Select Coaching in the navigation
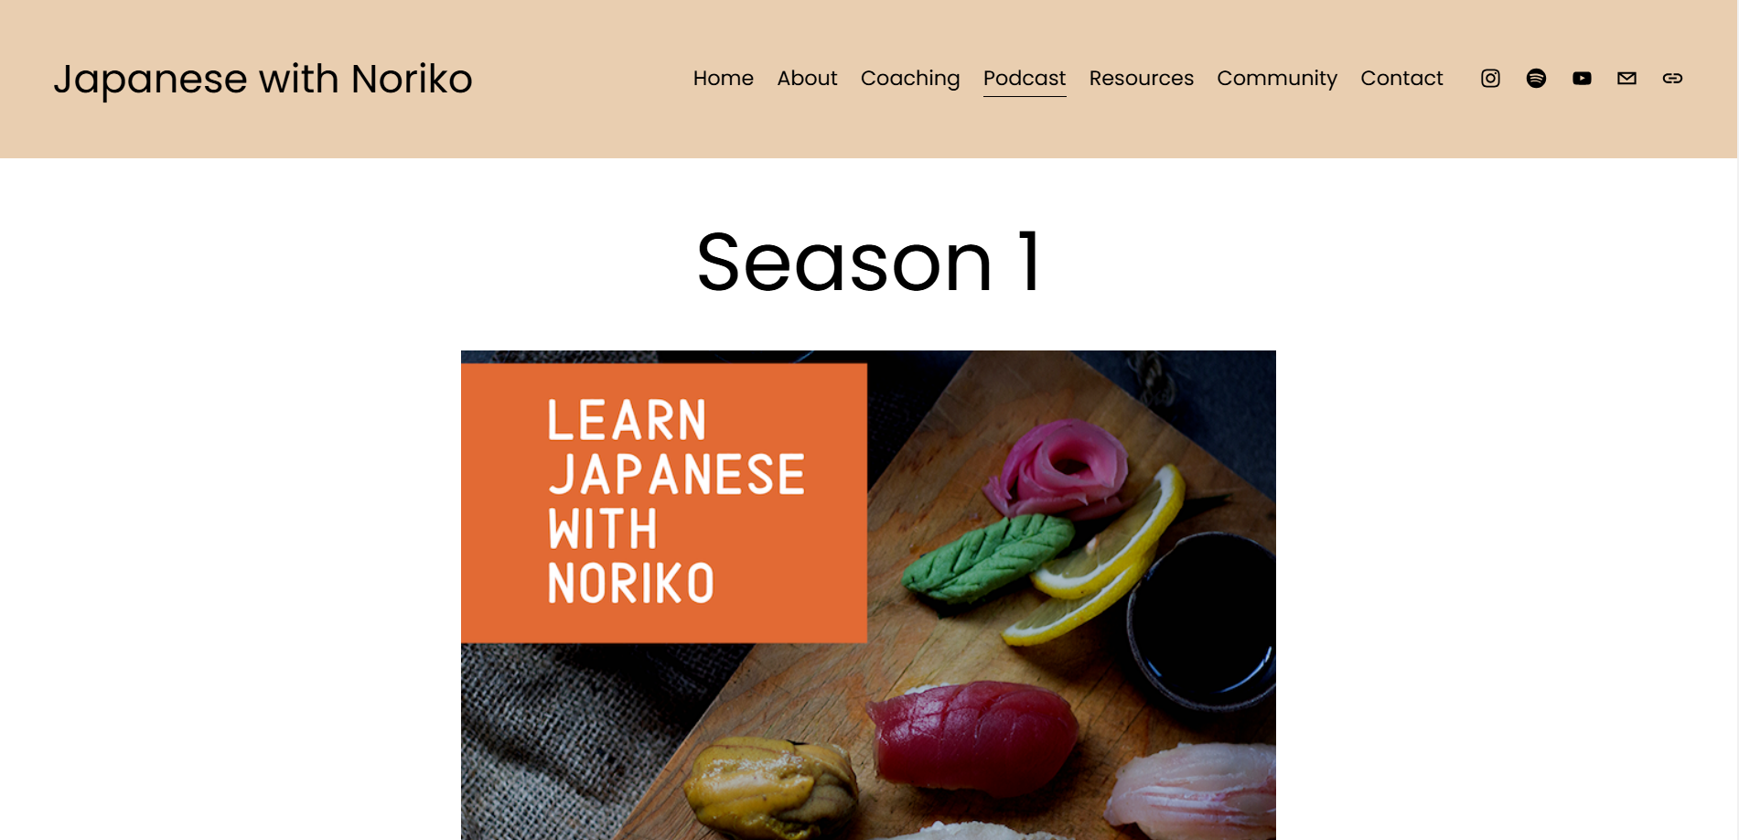The width and height of the screenshot is (1739, 840). (910, 79)
